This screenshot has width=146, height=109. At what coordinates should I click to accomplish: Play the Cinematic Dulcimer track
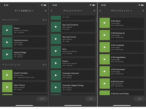[56, 75]
